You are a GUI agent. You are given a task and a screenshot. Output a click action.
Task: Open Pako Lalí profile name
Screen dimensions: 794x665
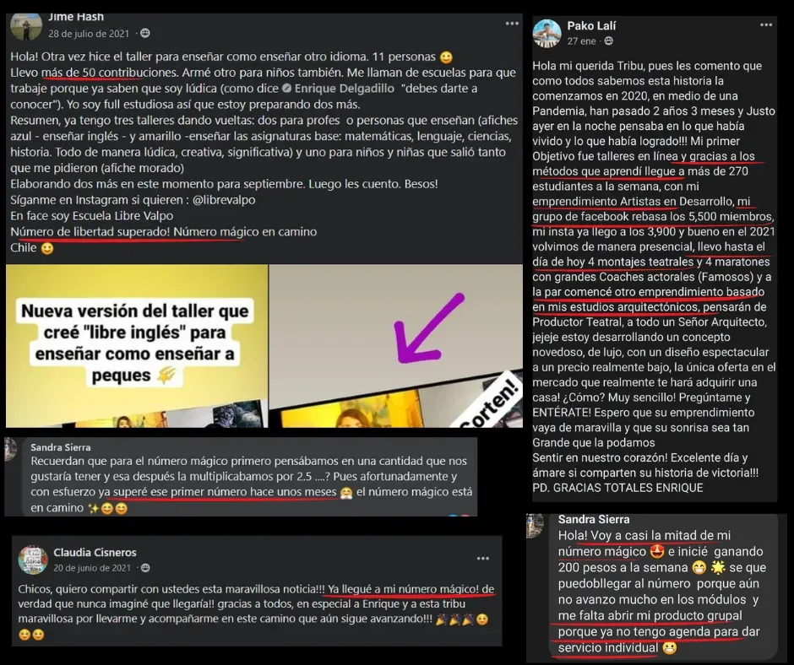click(x=591, y=26)
